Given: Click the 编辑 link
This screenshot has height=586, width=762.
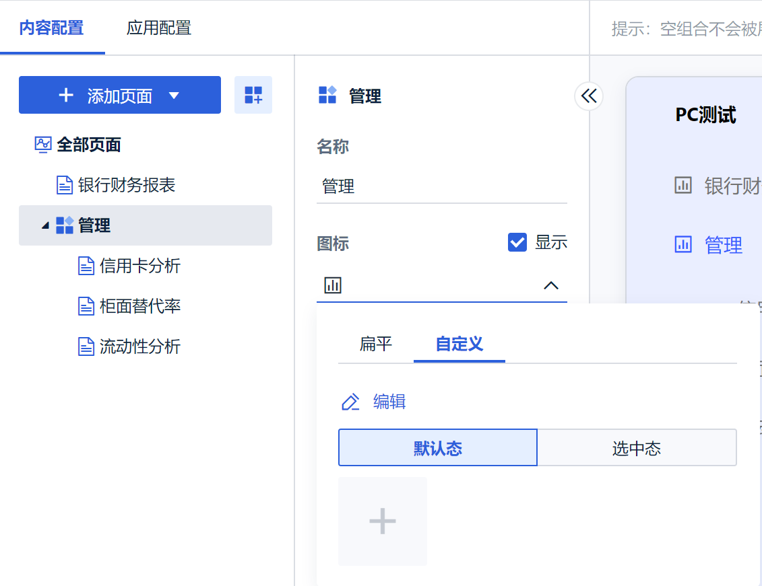Looking at the screenshot, I should point(389,402).
